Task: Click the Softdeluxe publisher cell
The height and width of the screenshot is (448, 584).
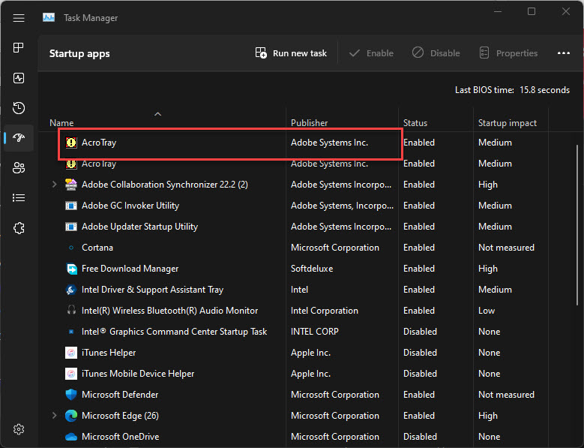Action: click(312, 269)
